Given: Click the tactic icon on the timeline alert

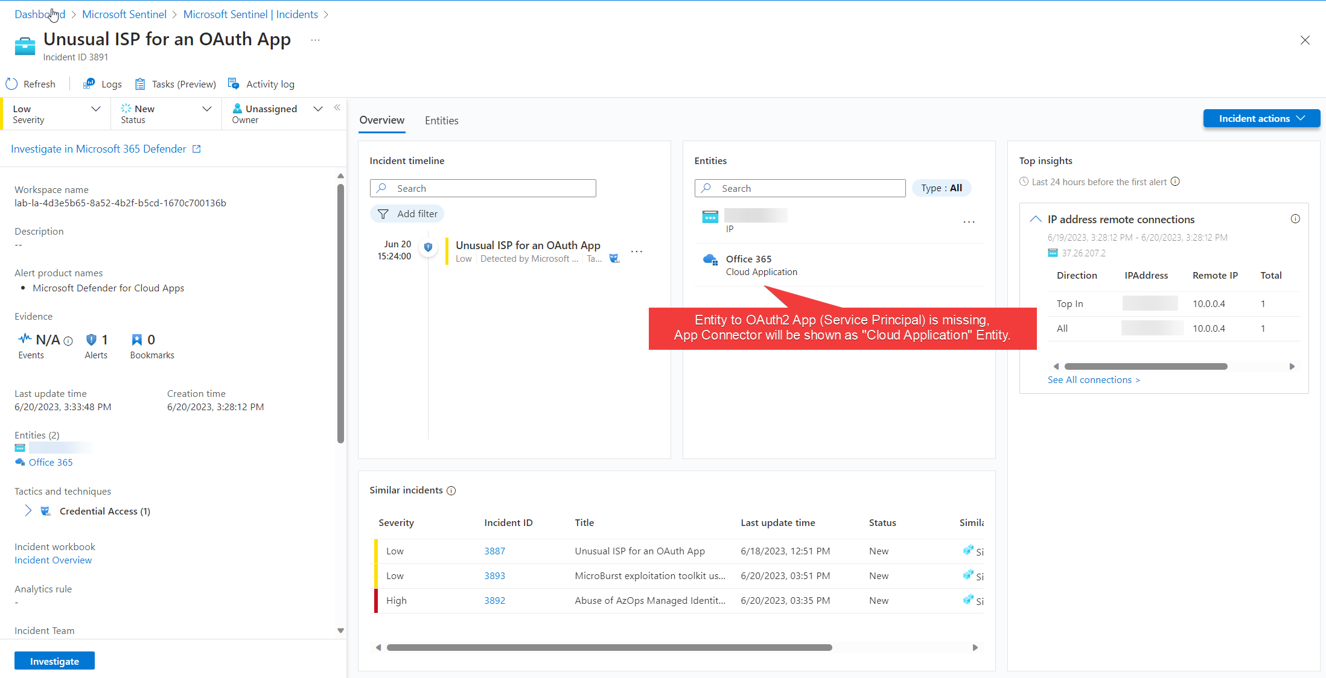Looking at the screenshot, I should click(614, 258).
